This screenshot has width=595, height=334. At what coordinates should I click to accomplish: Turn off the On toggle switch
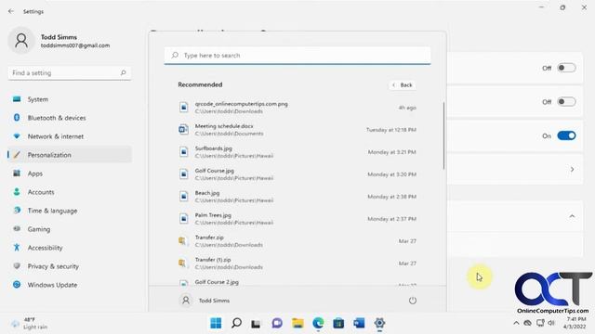566,135
